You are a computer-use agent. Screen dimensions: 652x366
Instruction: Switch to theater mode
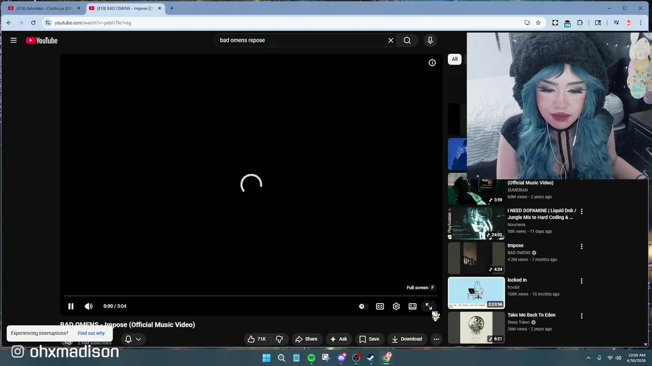(413, 306)
